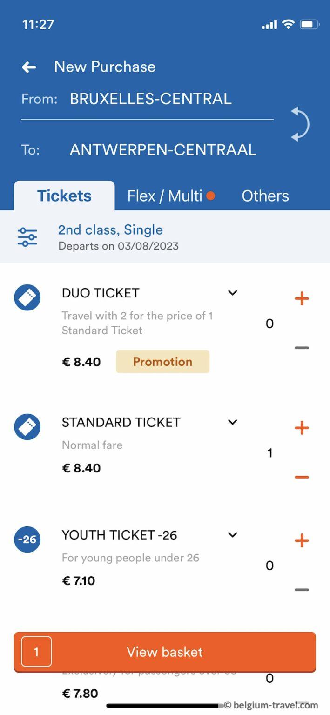
Task: Tap the back arrow icon
Action: (x=29, y=67)
